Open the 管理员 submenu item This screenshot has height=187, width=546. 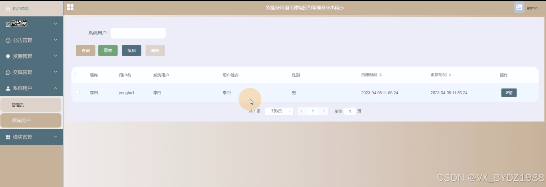click(31, 105)
